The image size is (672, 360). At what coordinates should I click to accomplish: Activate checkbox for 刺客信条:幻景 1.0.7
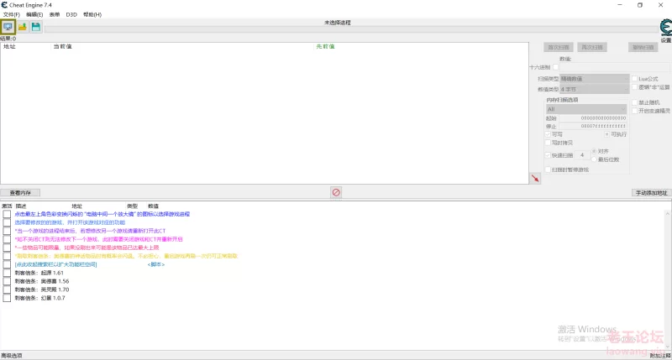point(7,298)
